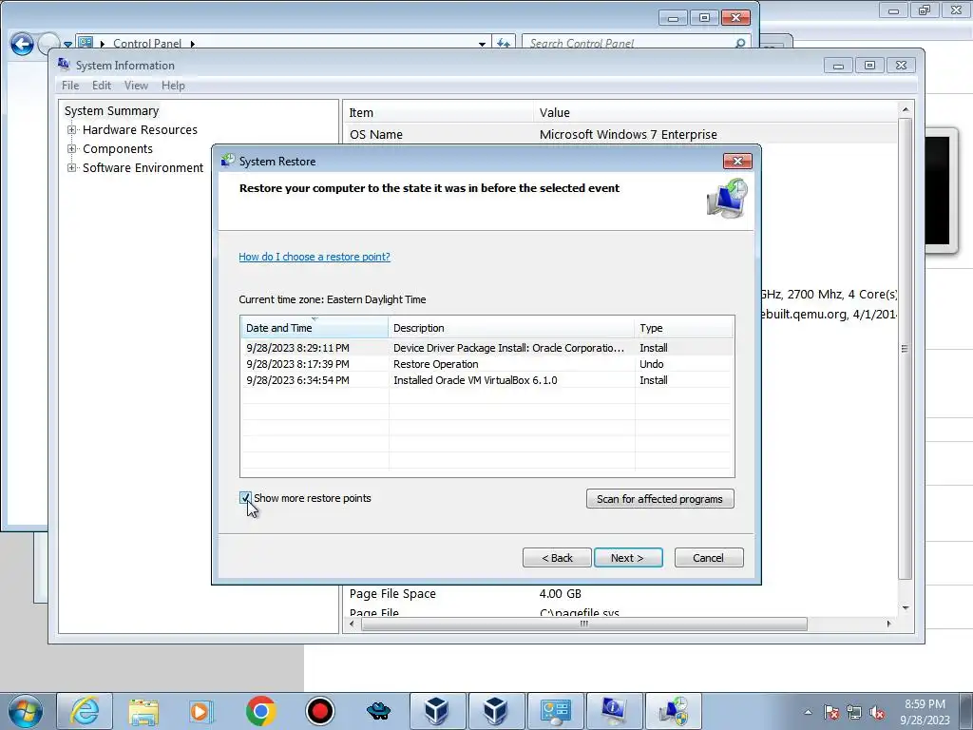Open How do I choose a restore point link
Image resolution: width=973 pixels, height=730 pixels.
(x=315, y=257)
